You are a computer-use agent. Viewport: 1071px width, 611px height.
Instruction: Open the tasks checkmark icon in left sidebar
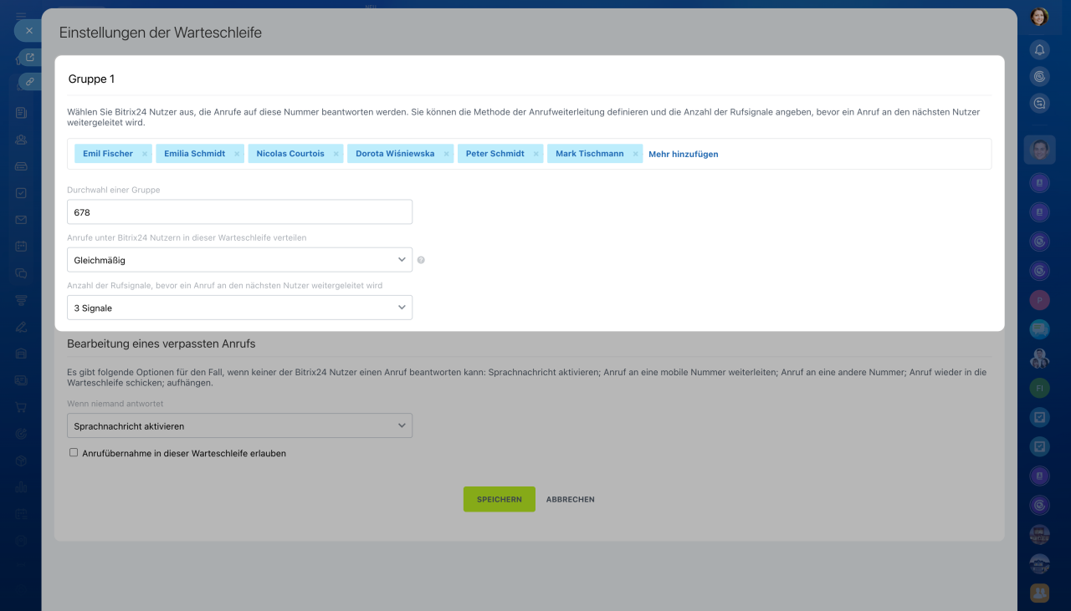pos(21,193)
